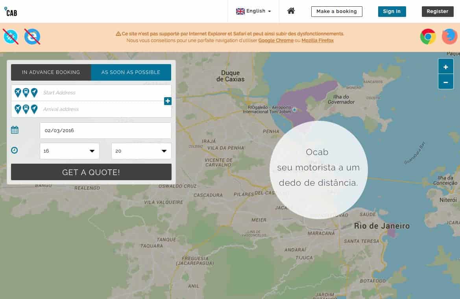460x299 pixels.
Task: Open the minutes dropdown showing 20
Action: 141,151
